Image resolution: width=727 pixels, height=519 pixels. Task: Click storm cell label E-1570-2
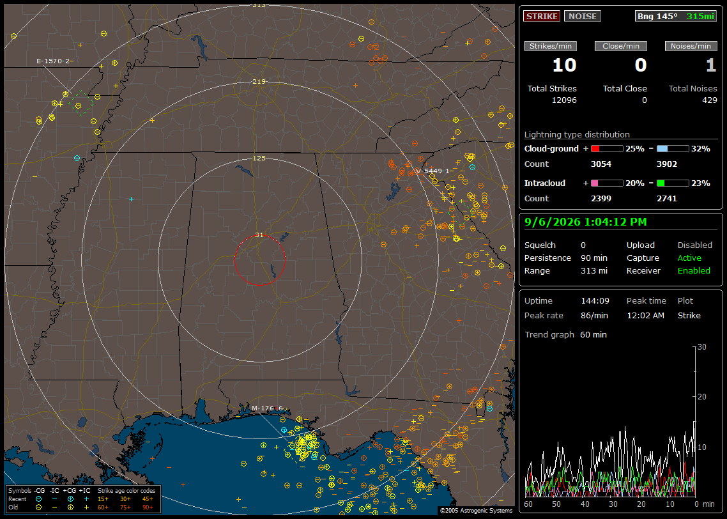click(x=53, y=61)
